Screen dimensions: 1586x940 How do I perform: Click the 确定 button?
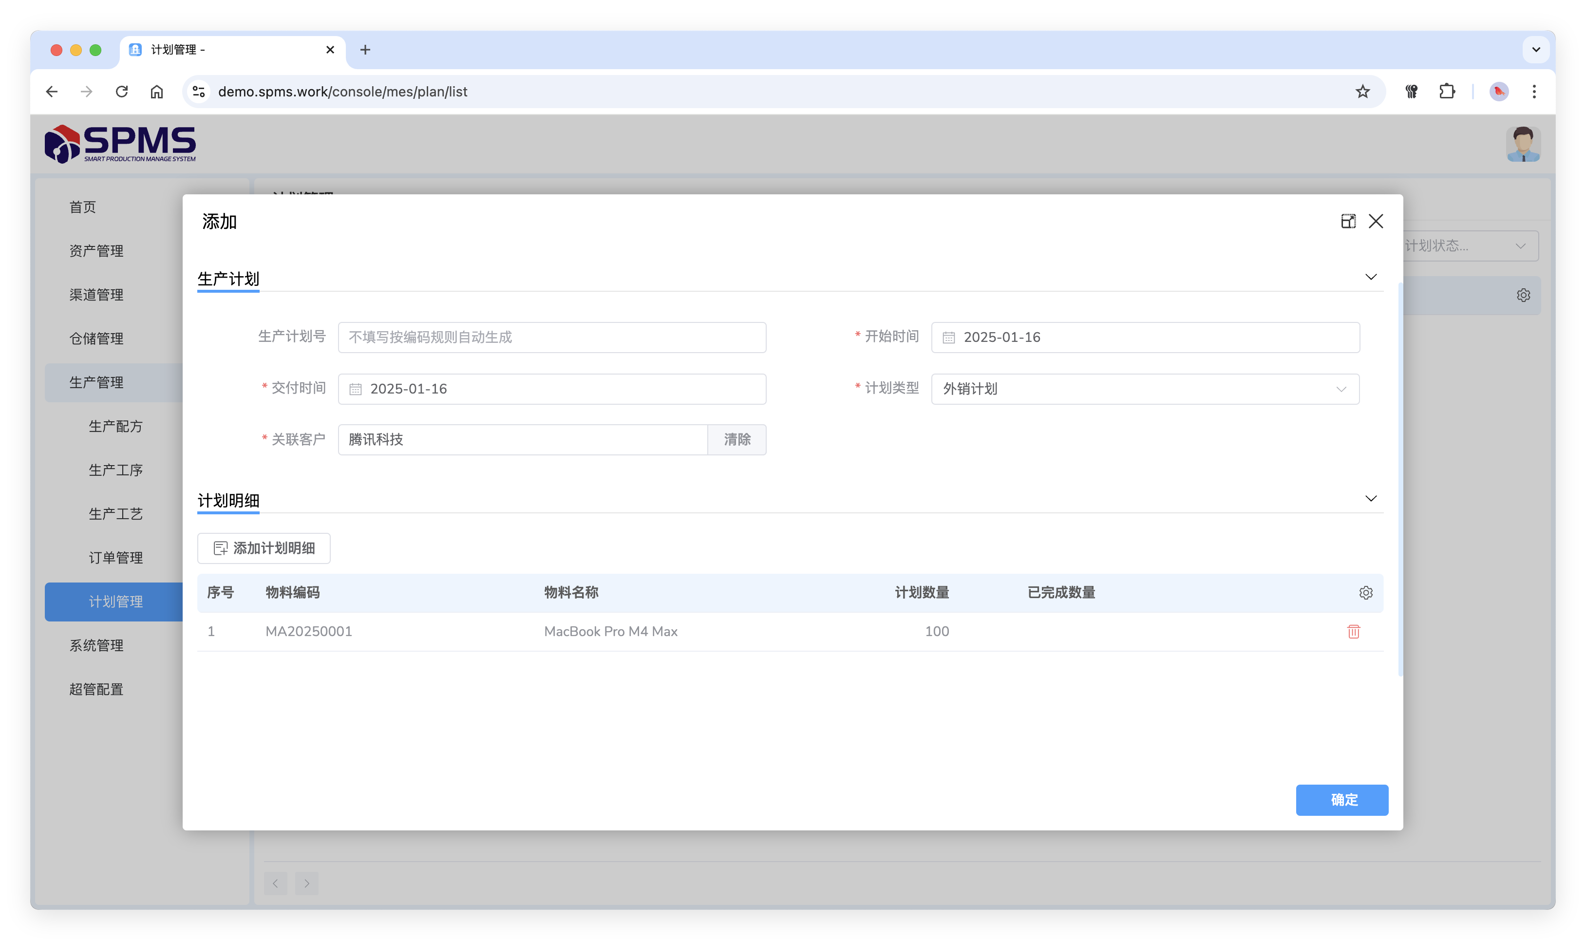1341,800
